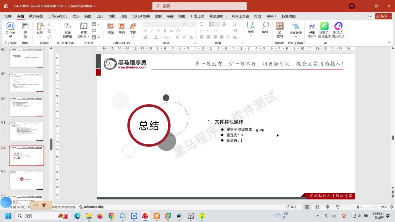The height and width of the screenshot is (222, 395).
Task: Click the search box in title bar
Action: (200, 6)
